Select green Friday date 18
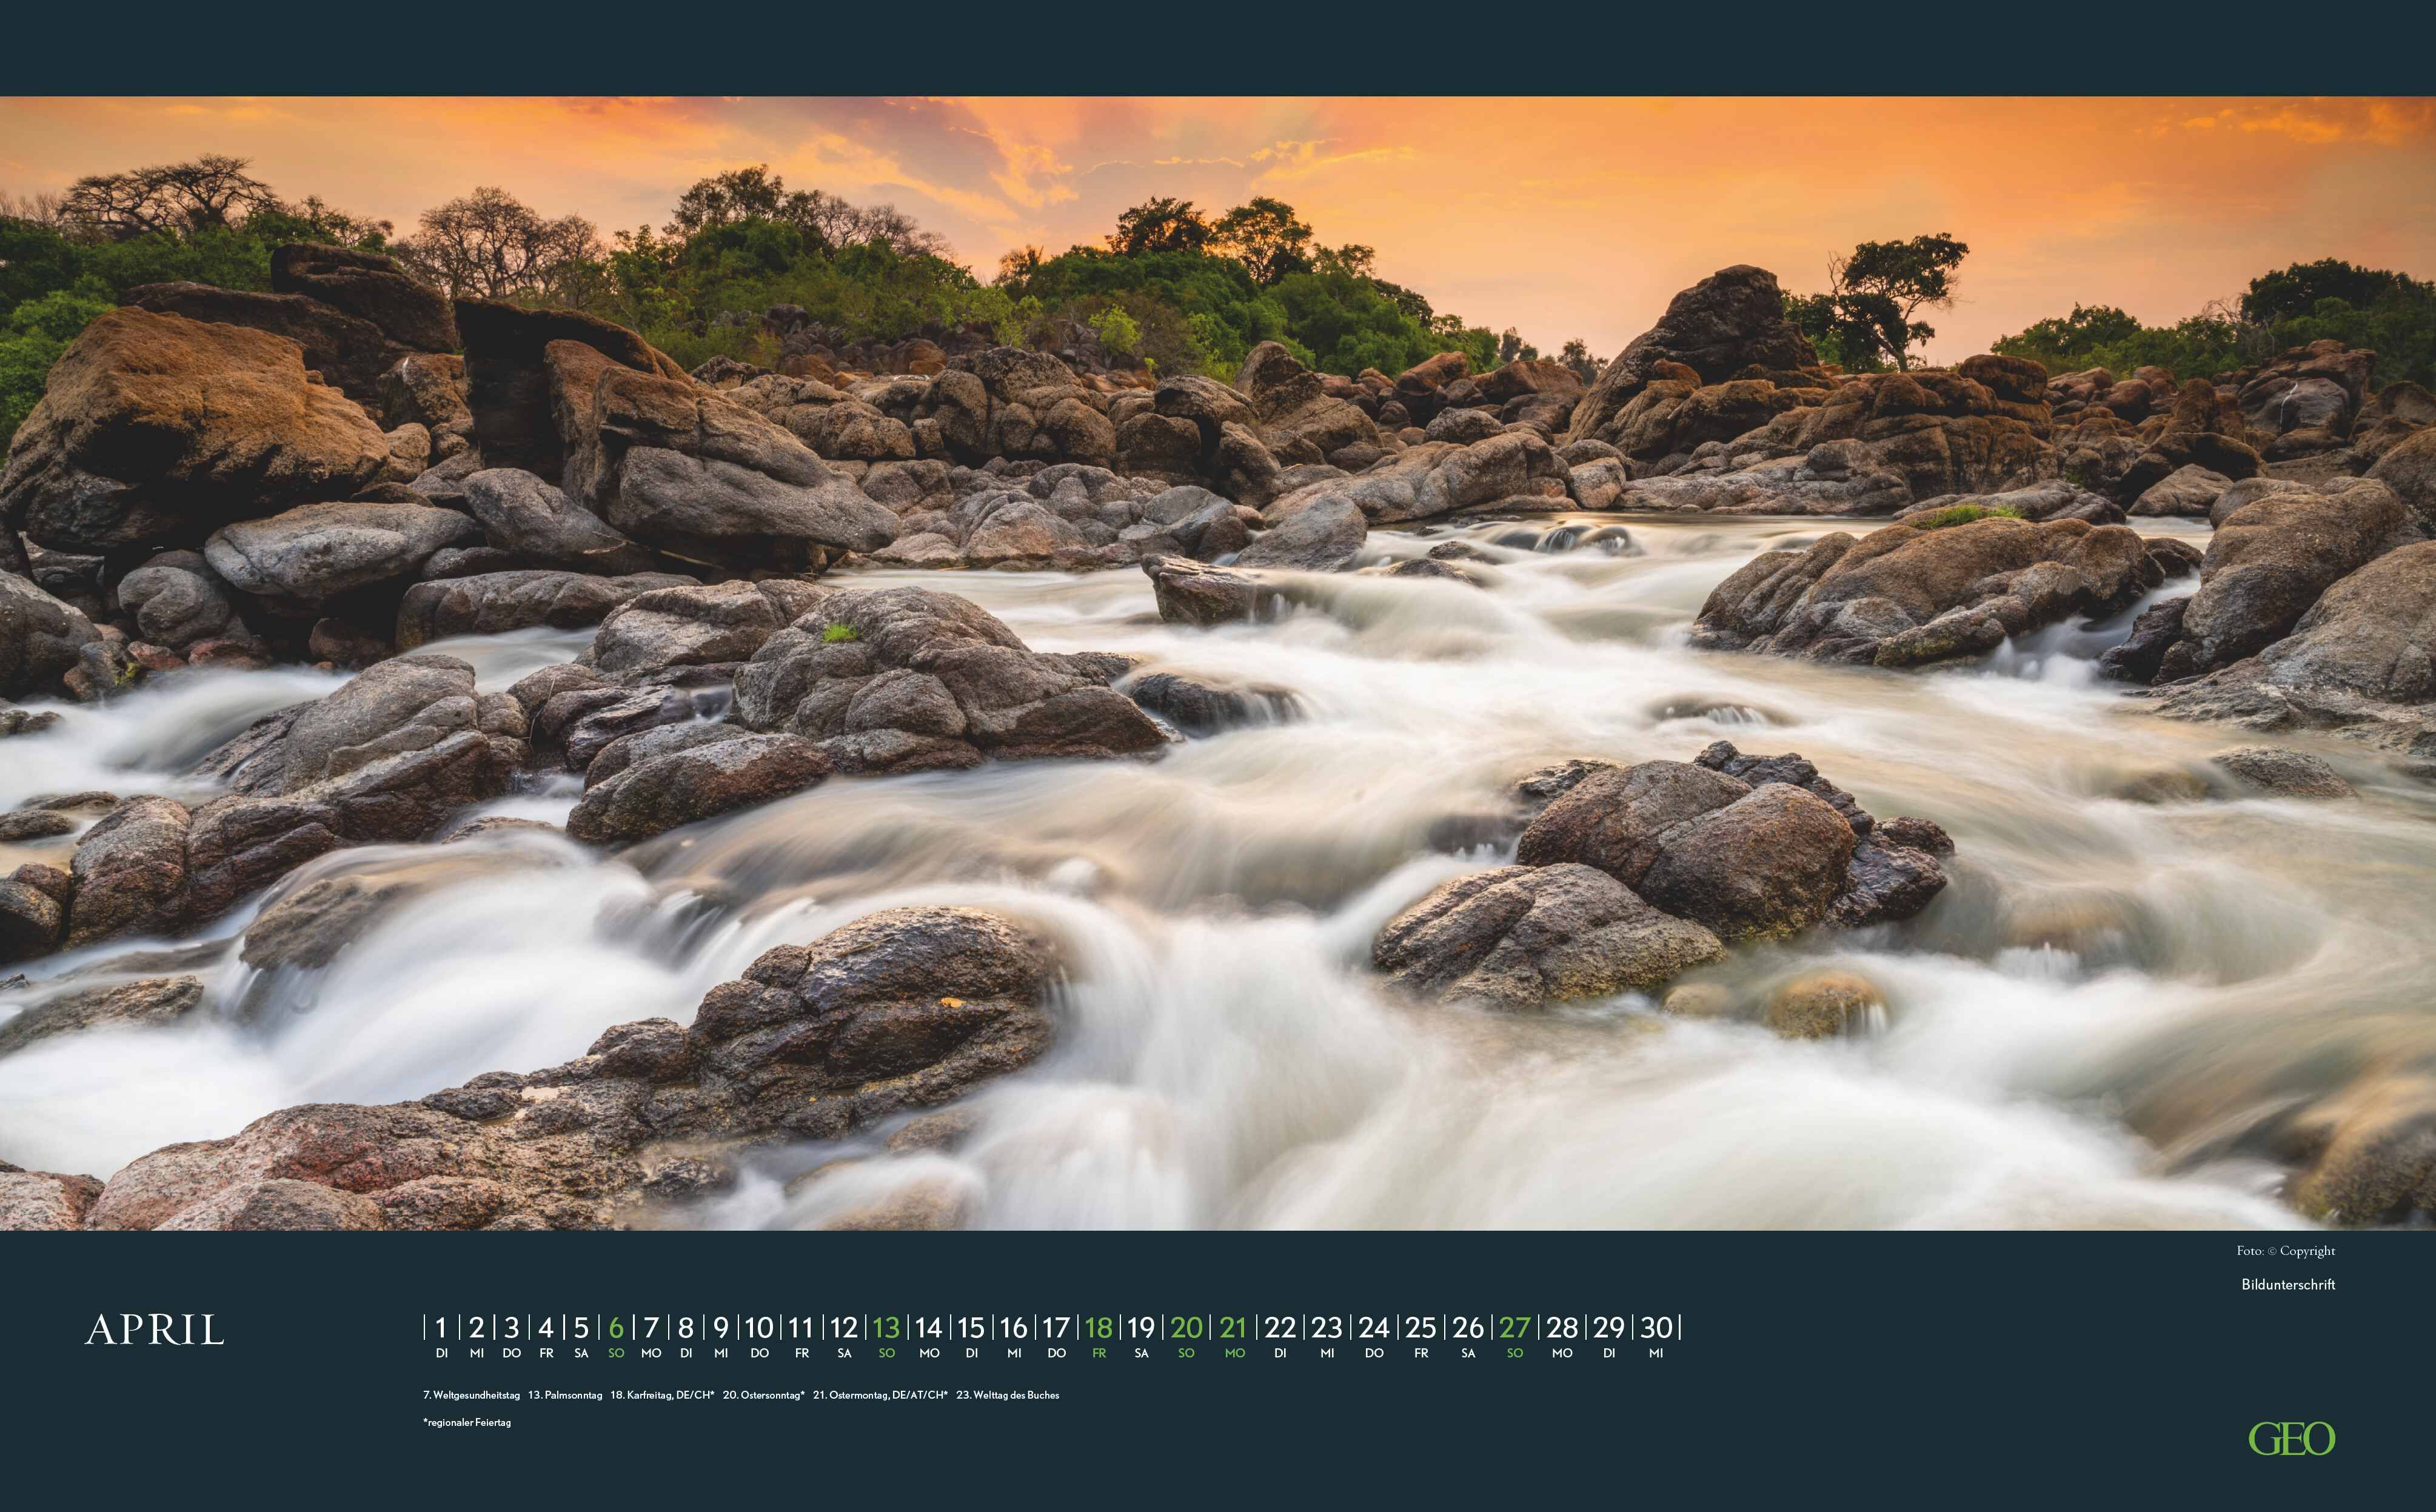 click(x=1098, y=1328)
